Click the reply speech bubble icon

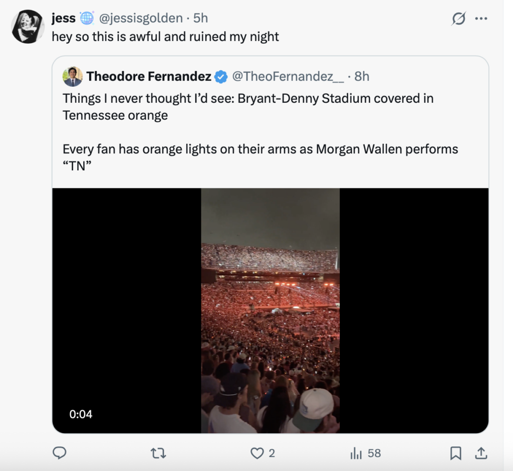point(60,453)
